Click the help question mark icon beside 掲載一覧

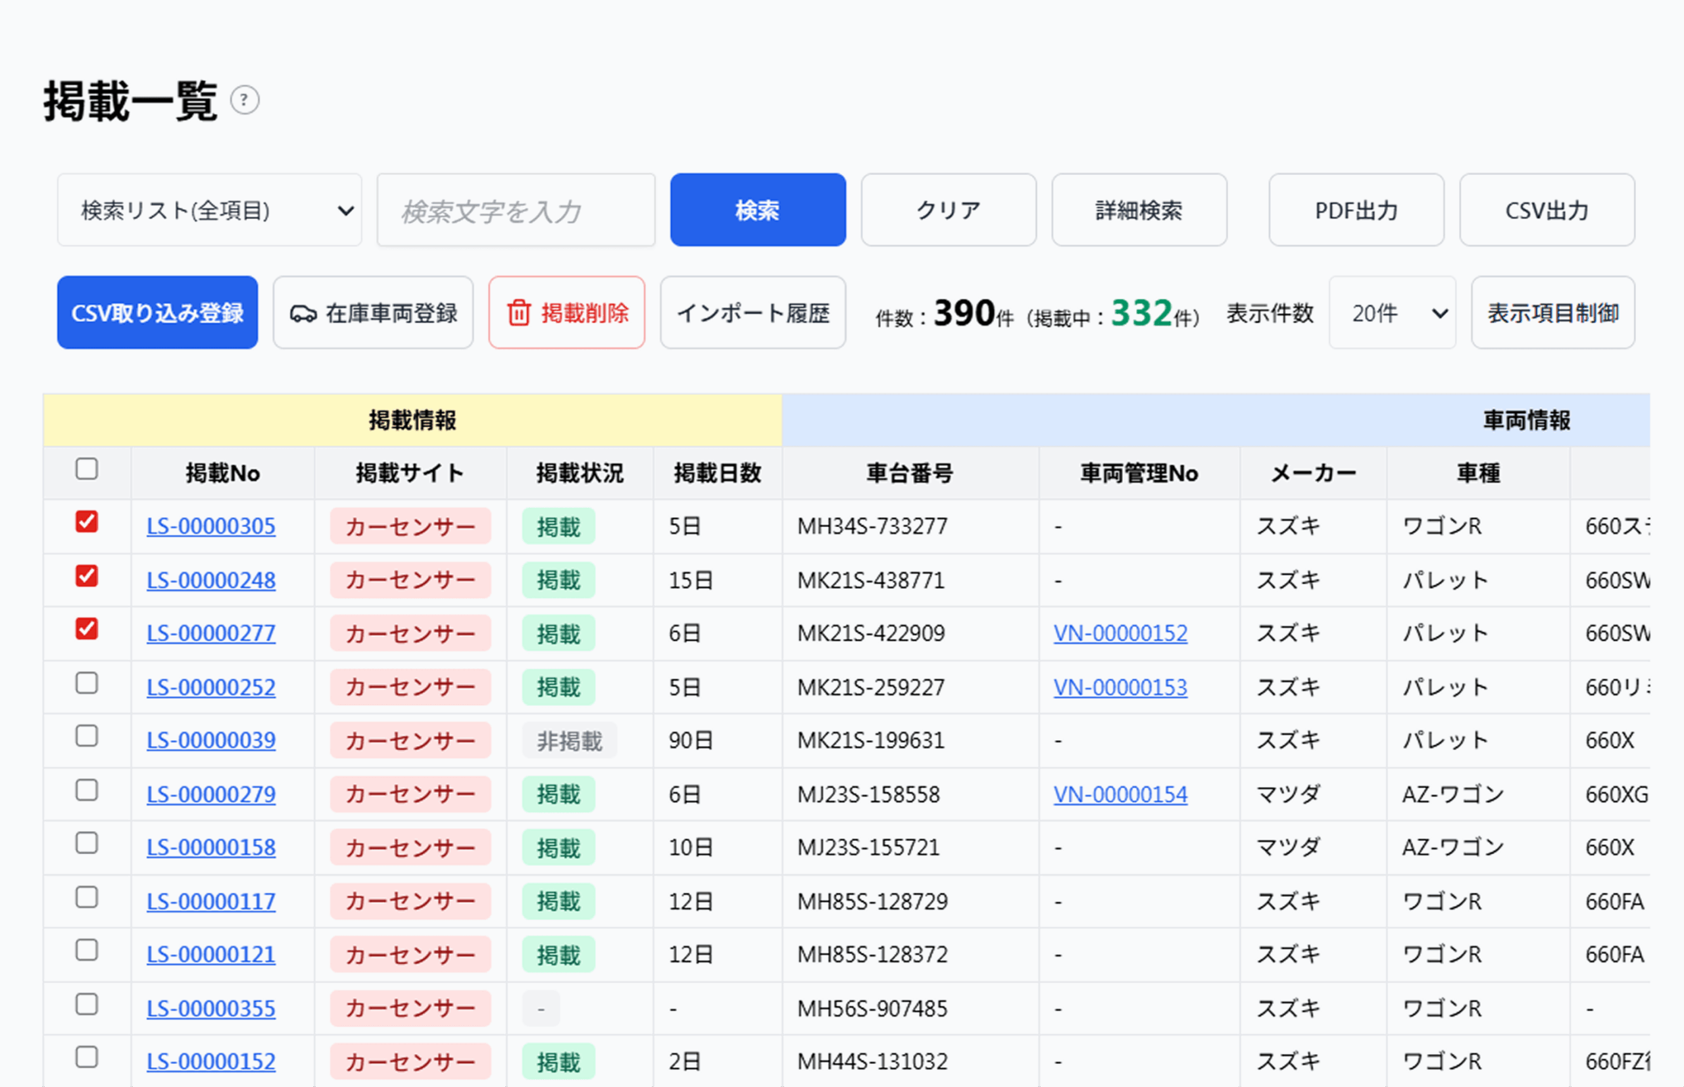pos(245,100)
